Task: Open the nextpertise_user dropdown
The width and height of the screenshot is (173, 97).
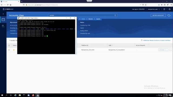Action: click(154, 9)
